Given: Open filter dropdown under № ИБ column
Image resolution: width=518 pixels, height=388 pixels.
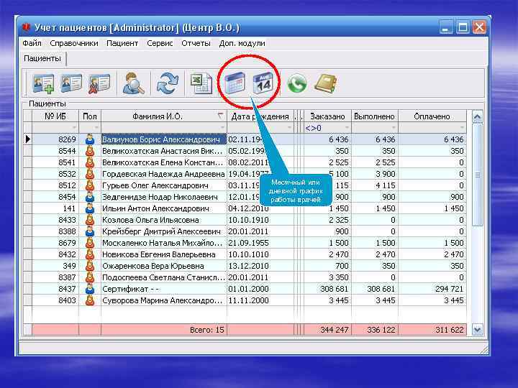Looking at the screenshot, I should pyautogui.click(x=74, y=128).
